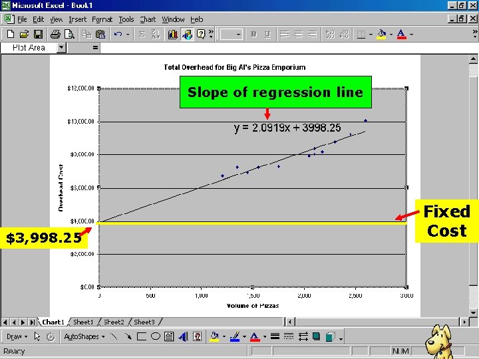This screenshot has height=359, width=479.
Task: Open the AutoShapes menu
Action: click(84, 336)
